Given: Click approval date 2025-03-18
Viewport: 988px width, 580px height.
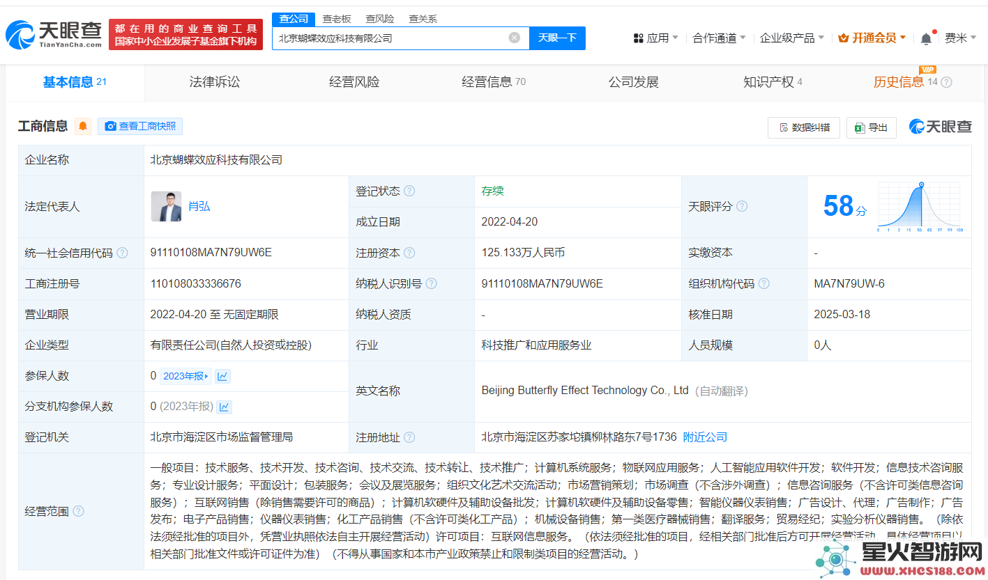Looking at the screenshot, I should click(842, 314).
